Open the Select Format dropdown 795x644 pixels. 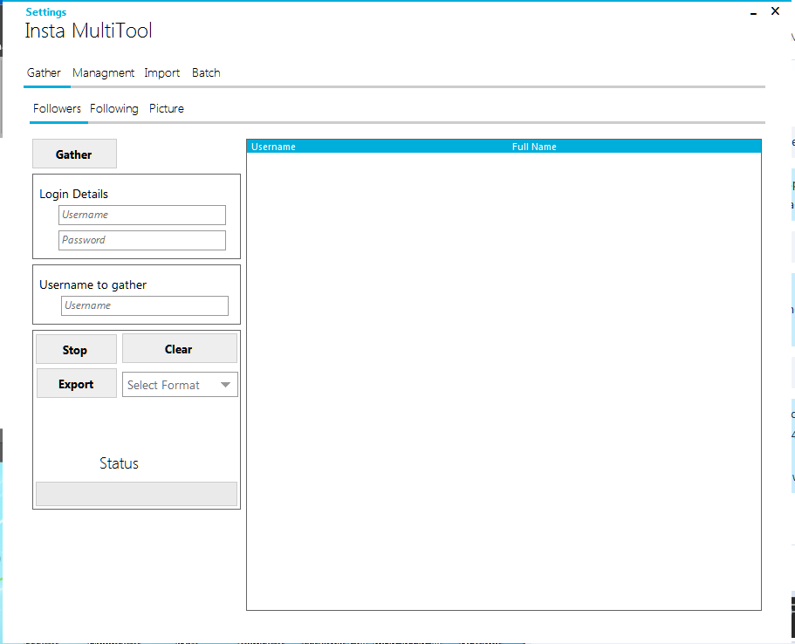(x=180, y=384)
